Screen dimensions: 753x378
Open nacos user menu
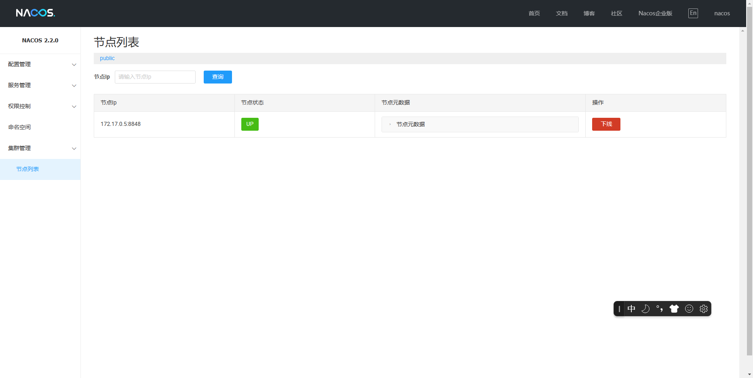click(722, 13)
